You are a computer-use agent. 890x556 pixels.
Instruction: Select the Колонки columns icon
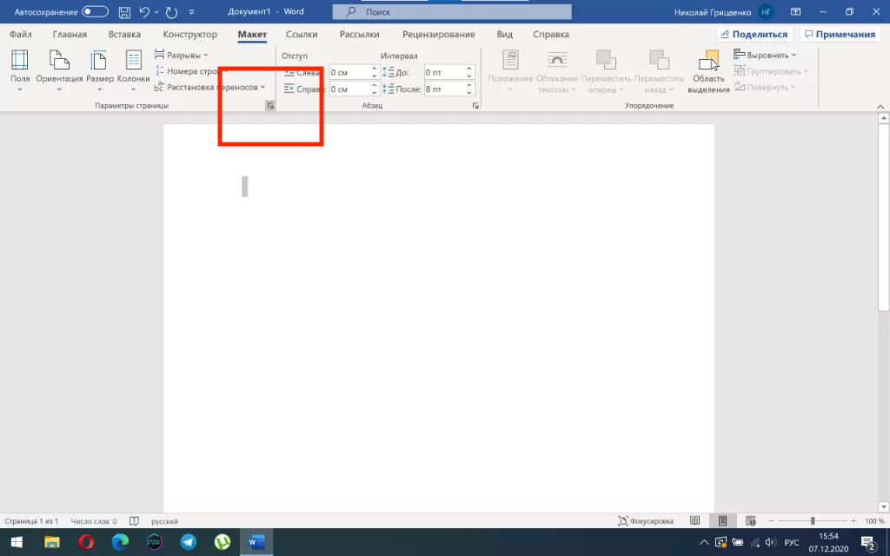(x=133, y=67)
